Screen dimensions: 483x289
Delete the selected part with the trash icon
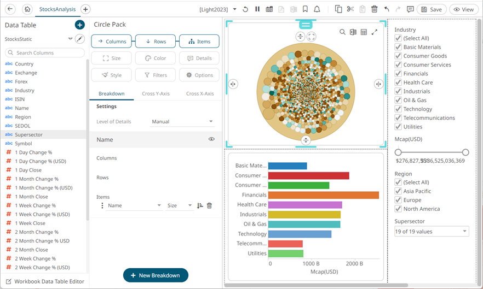pyautogui.click(x=374, y=9)
